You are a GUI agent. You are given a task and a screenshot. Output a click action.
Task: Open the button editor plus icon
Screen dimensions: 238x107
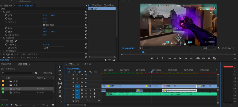pos(235,58)
